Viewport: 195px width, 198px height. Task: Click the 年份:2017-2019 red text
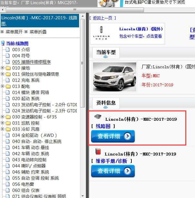pyautogui.click(x=158, y=85)
